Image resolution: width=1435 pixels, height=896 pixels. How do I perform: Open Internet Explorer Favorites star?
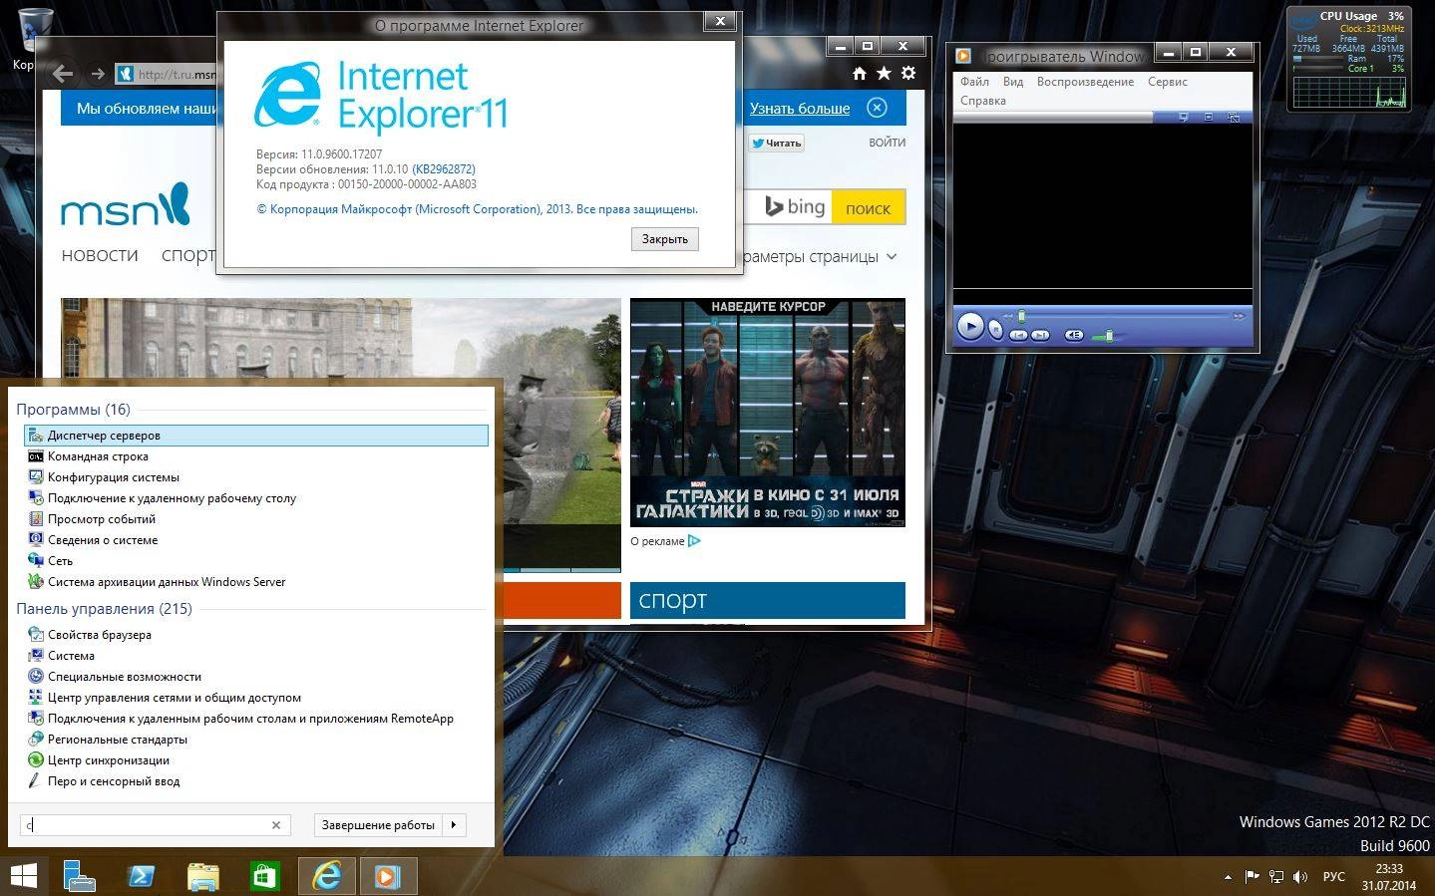(884, 73)
